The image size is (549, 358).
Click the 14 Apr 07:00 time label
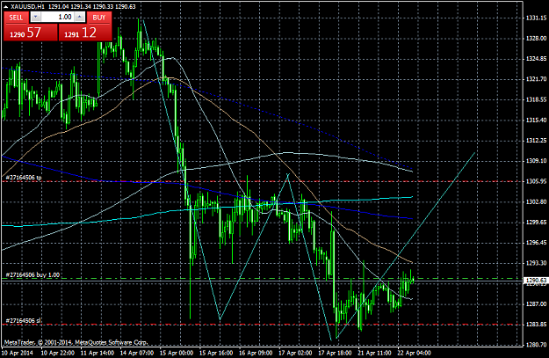pos(137,353)
